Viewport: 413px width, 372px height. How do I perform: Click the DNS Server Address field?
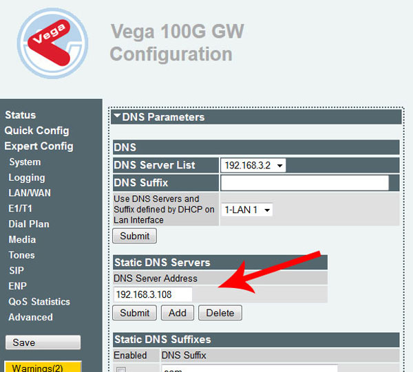pos(152,294)
